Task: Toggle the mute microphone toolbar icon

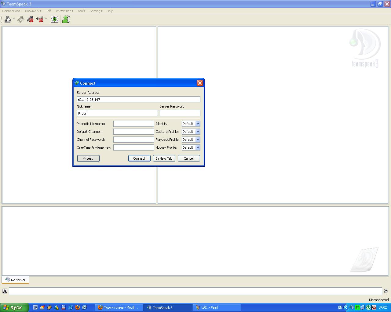Action: pos(30,19)
